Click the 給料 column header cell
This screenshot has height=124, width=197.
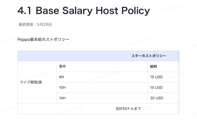coord(163,67)
